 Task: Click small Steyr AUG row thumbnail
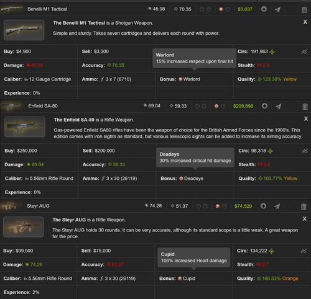coord(11,206)
